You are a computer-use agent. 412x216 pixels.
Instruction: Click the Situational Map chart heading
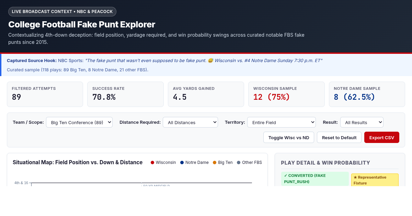78,162
